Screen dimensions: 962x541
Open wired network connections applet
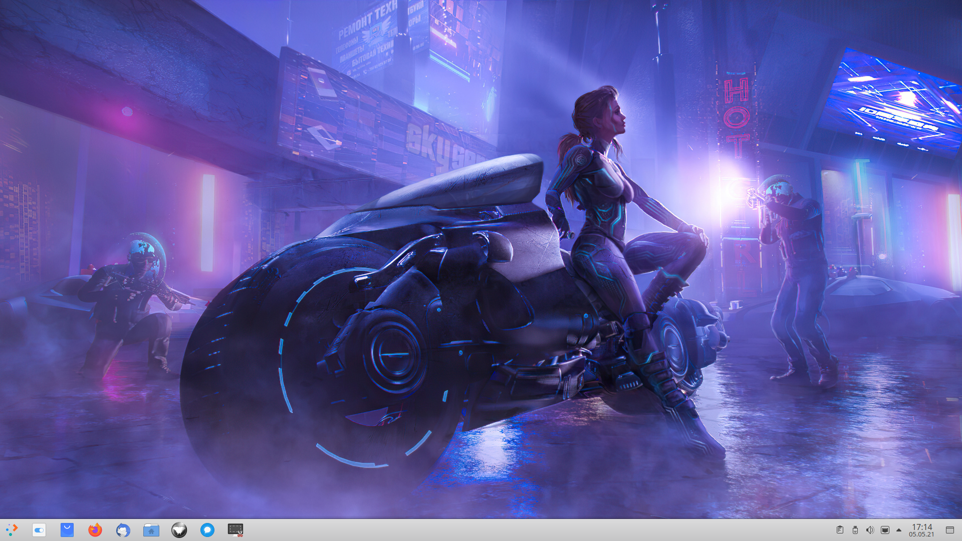(x=885, y=530)
